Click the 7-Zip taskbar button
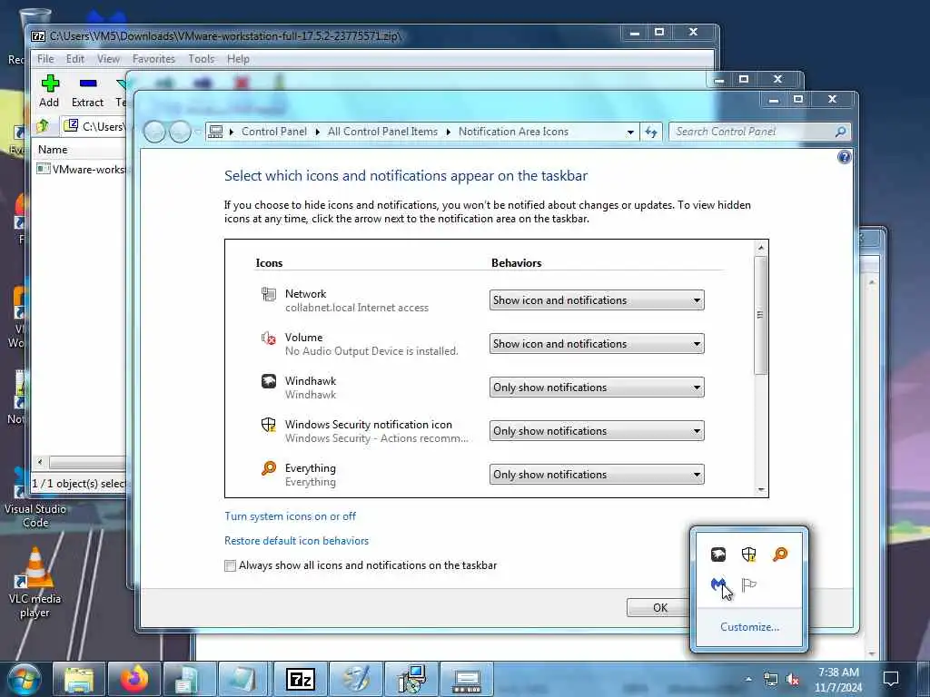Screen dimensions: 930x697 [x=300, y=679]
